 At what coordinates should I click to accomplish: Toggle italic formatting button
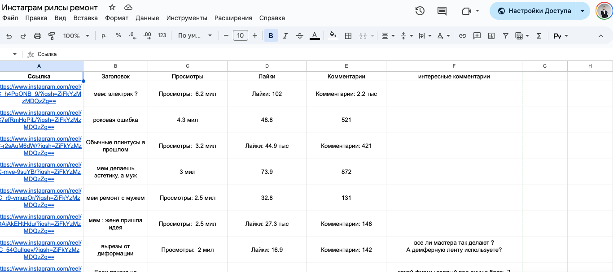(x=285, y=36)
